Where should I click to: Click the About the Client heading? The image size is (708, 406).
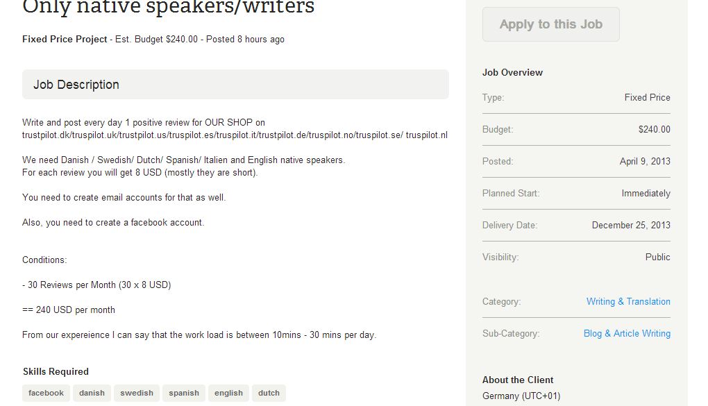[518, 380]
